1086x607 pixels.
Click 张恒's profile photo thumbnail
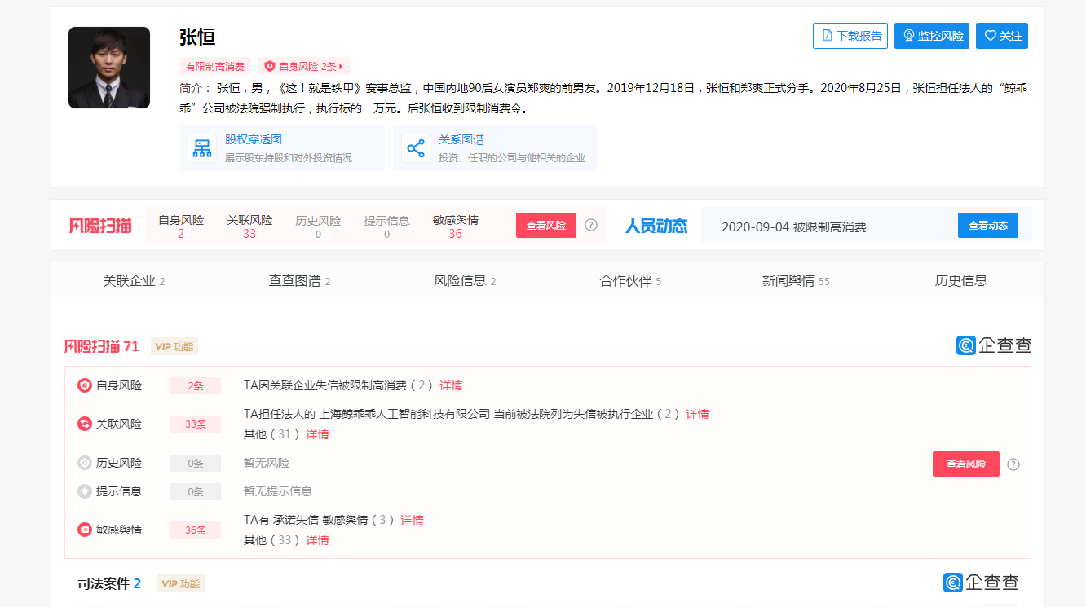click(109, 68)
